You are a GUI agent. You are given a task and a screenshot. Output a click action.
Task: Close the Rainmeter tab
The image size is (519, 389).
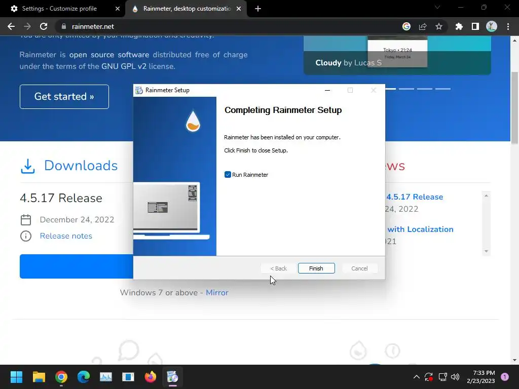(x=239, y=9)
